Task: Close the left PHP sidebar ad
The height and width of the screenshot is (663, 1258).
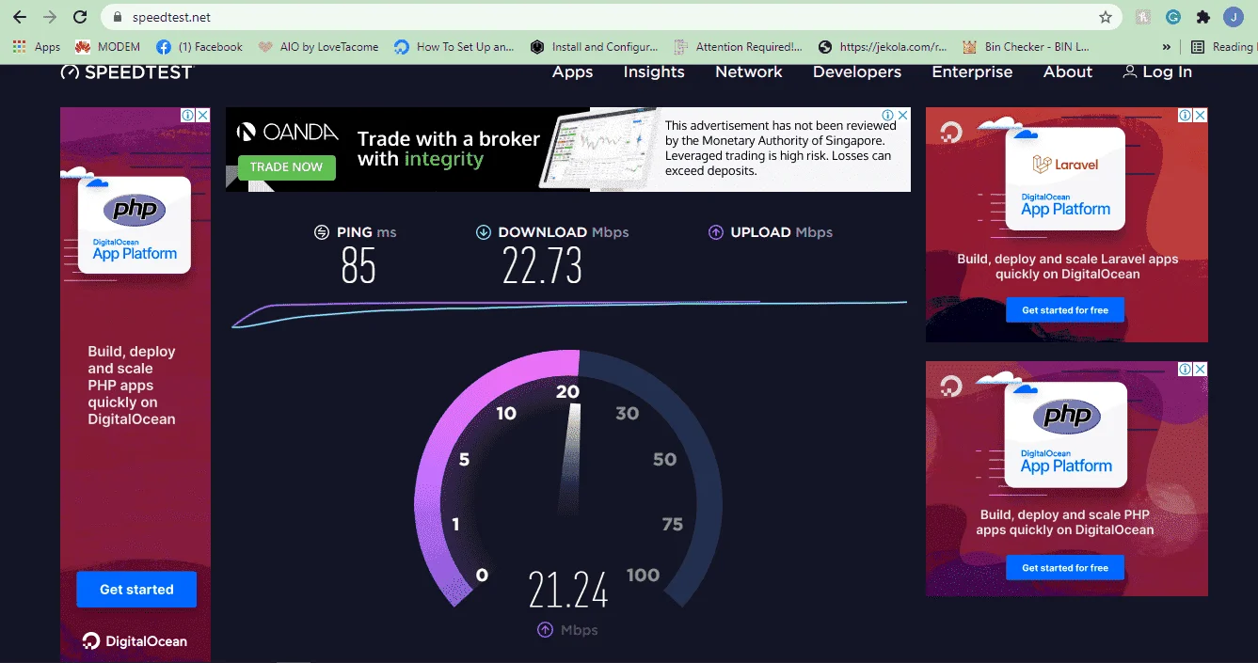Action: [203, 115]
